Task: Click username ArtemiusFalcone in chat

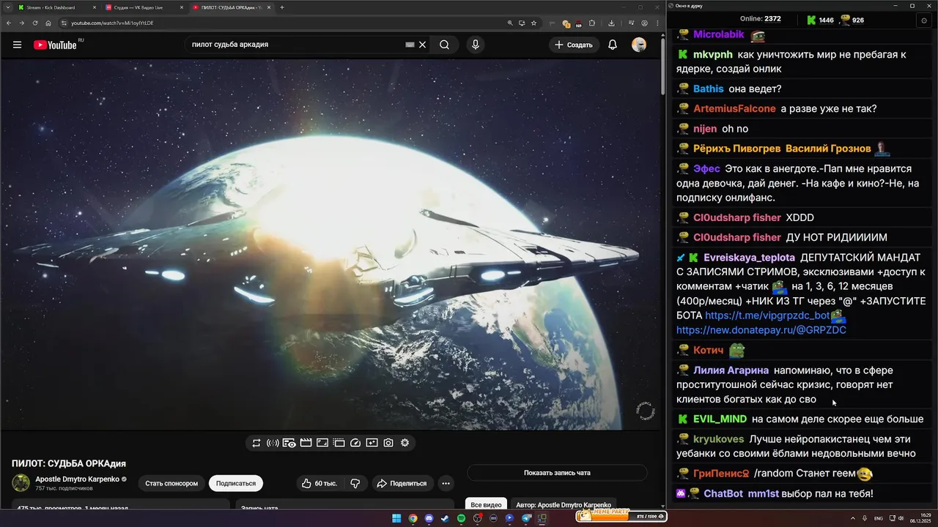Action: tap(734, 109)
